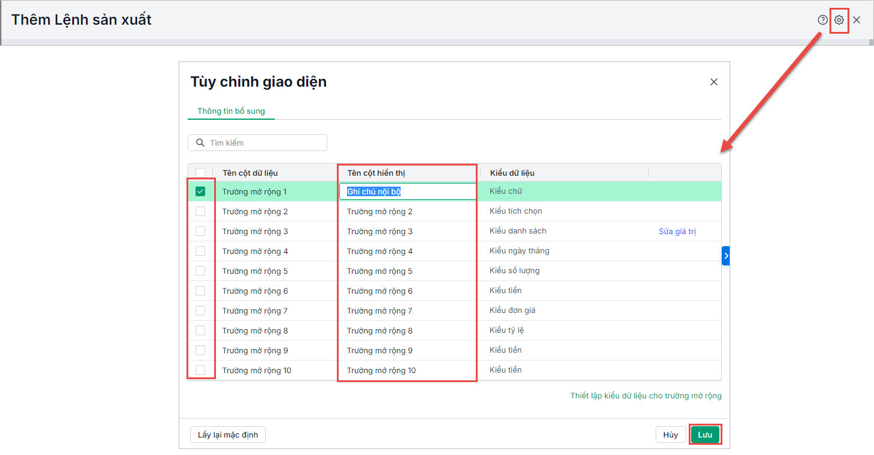Close the Tùy chỉnh giao diện dialog
This screenshot has height=455, width=874.
tap(714, 82)
